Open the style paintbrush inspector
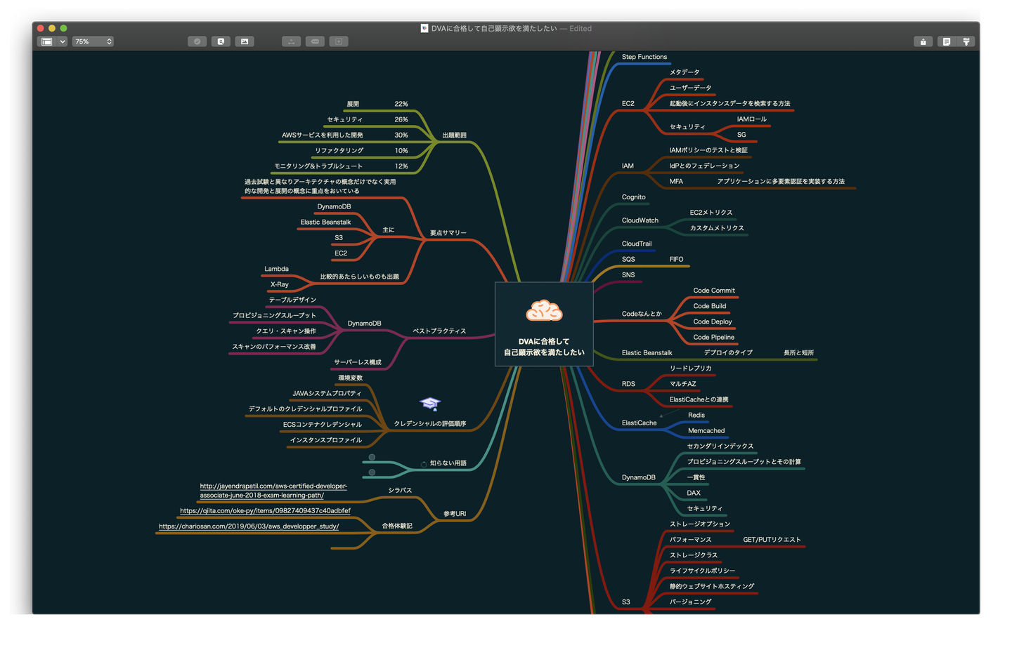1012x657 pixels. pos(966,41)
